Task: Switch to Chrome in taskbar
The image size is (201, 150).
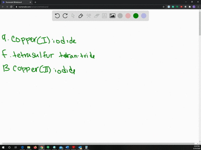Action: pos(41,147)
